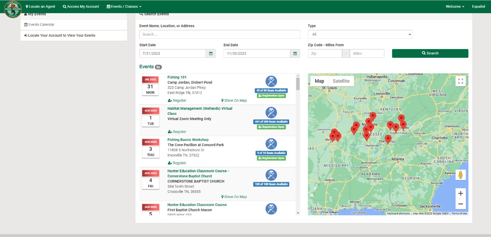Click the 42 of 50 Seats Available badge
Viewport: 491px width, 237px height.
[x=271, y=90]
